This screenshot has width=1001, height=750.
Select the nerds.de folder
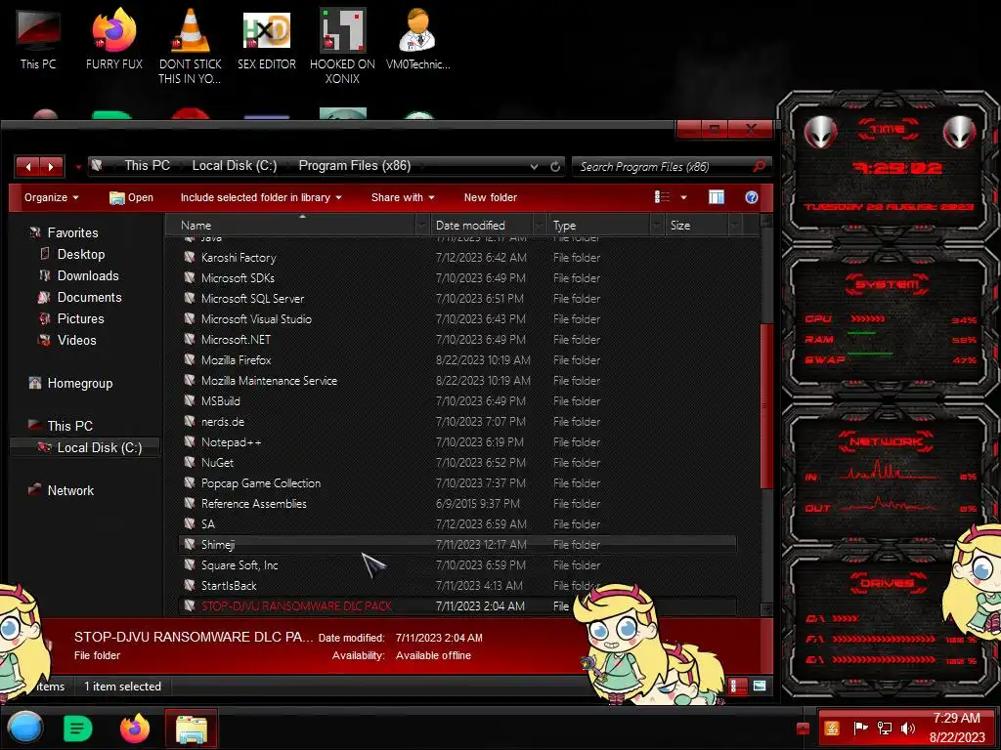[x=222, y=422]
